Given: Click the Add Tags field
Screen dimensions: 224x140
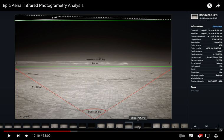Looking at the screenshot, I should click(195, 90).
